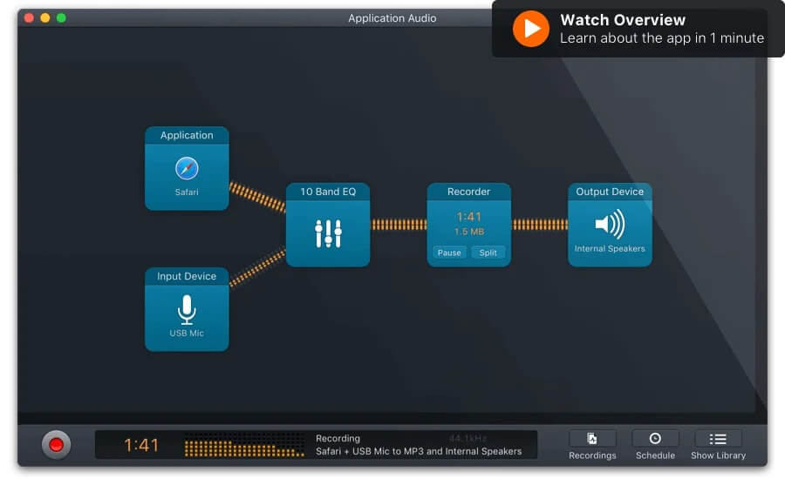This screenshot has height=479, width=785.
Task: Click the 1:41 timer in bottom status display
Action: (141, 445)
